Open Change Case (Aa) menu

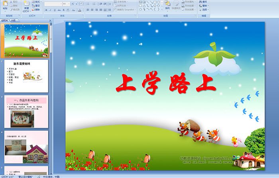[x=74, y=10]
